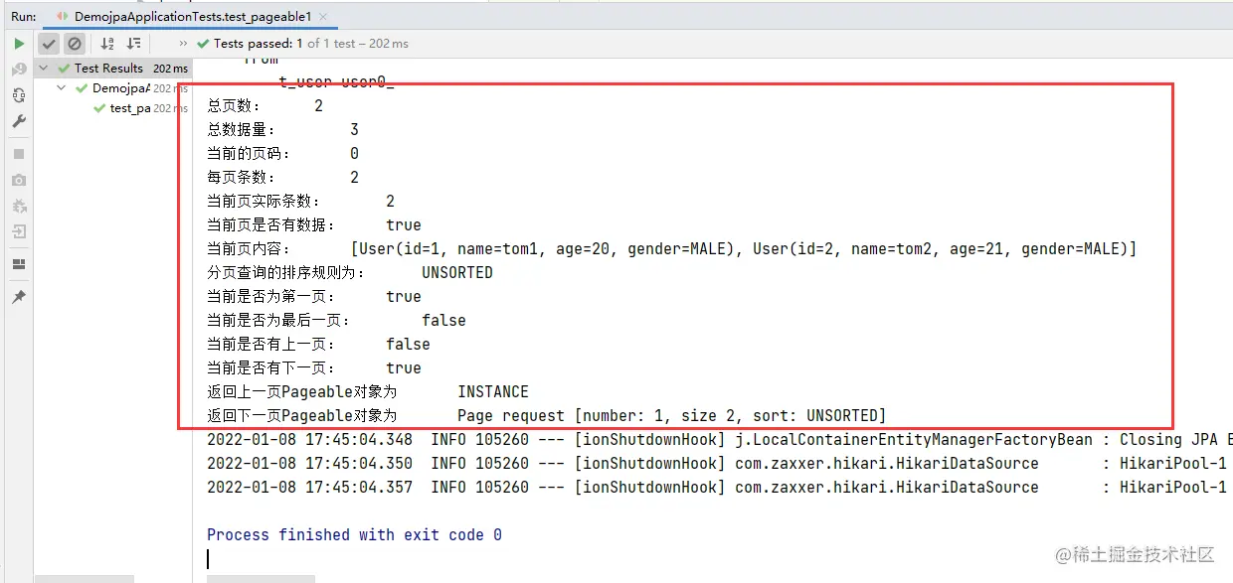
Task: Select DemojpaApplicationTests.test_pageable1 run tab
Action: pyautogui.click(x=192, y=17)
